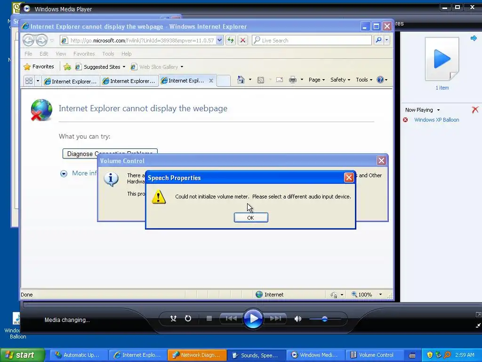Open the Edit menu in Internet Explorer
The image size is (482, 362).
click(x=44, y=54)
